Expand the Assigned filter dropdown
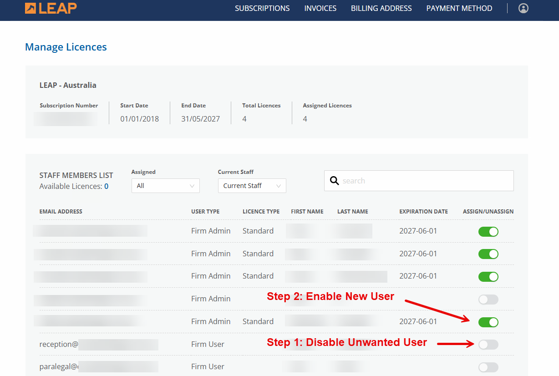Image resolution: width=559 pixels, height=376 pixels. (165, 186)
